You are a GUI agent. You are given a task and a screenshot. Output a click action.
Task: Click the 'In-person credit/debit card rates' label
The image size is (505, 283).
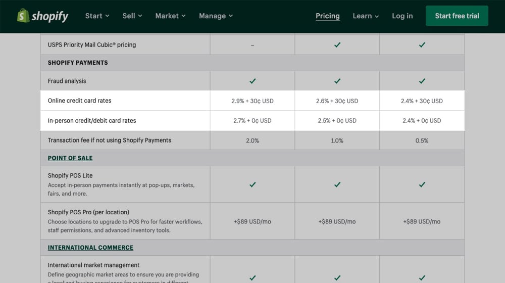click(92, 121)
